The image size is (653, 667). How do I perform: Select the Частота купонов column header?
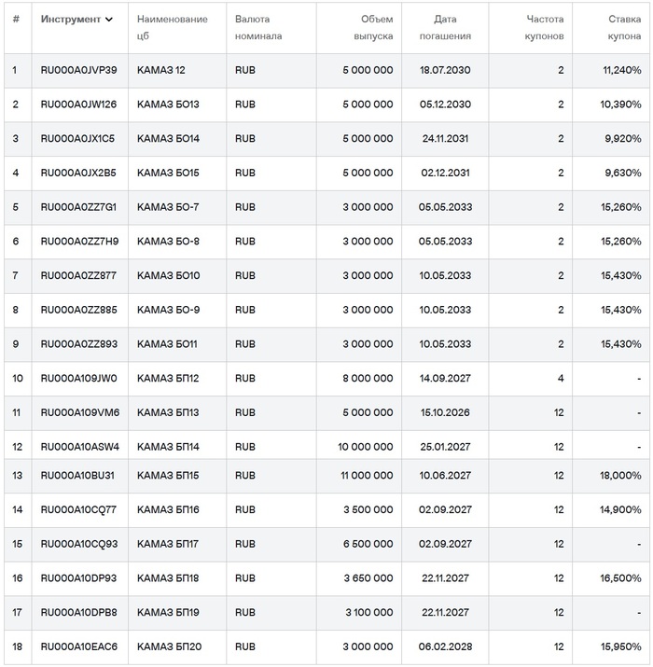coord(545,28)
